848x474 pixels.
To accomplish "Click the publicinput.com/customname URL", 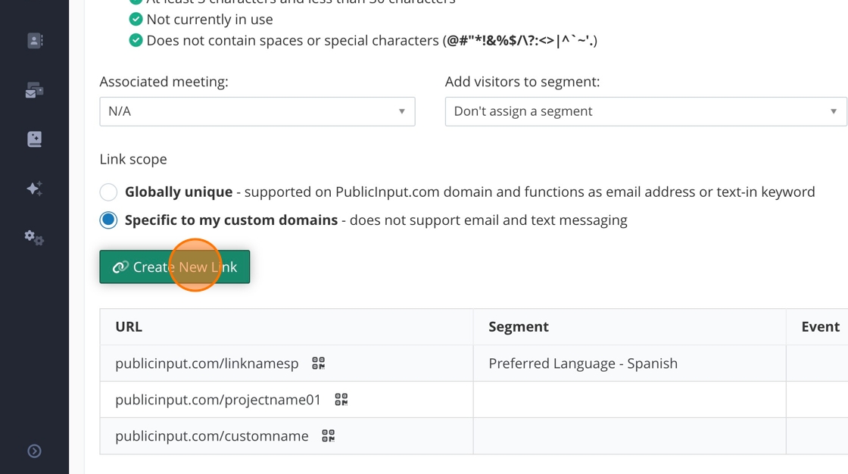I will click(212, 436).
